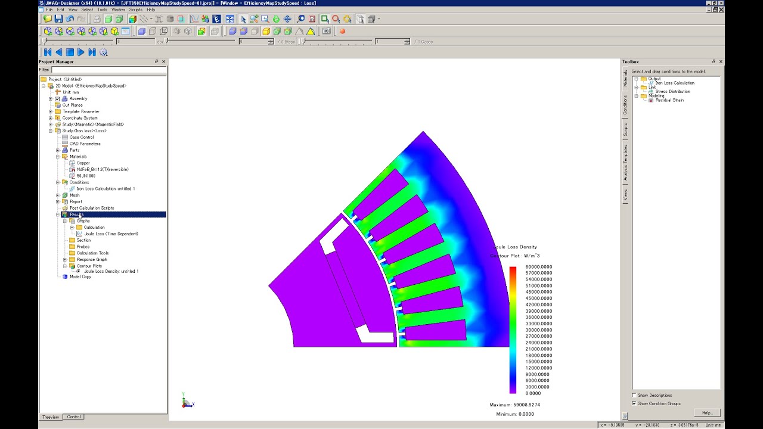Image resolution: width=763 pixels, height=429 pixels.
Task: Undo the last action with the blue arrow
Action: point(70,19)
